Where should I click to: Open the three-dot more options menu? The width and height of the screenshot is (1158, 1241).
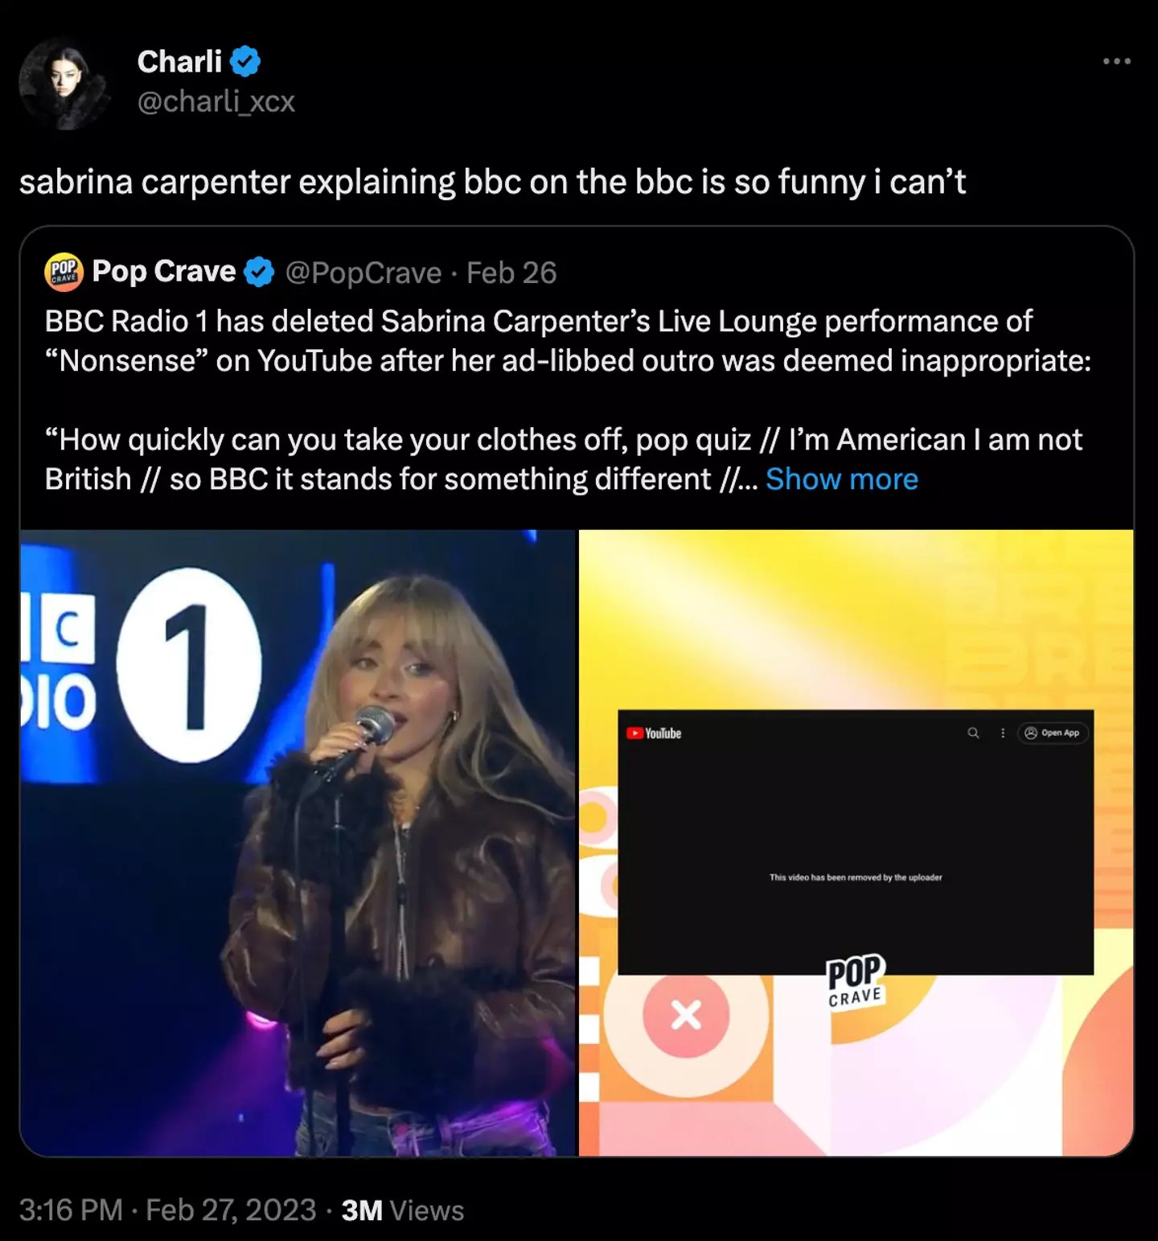click(1116, 61)
